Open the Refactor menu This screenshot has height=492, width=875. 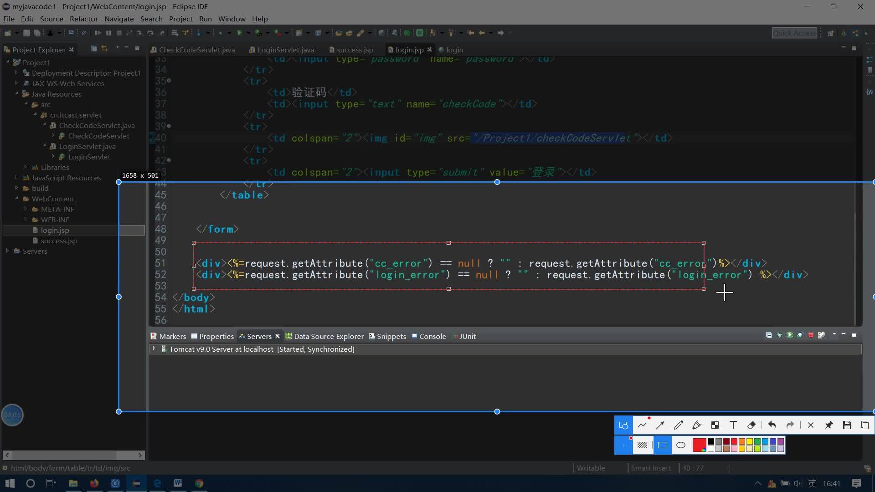click(83, 19)
